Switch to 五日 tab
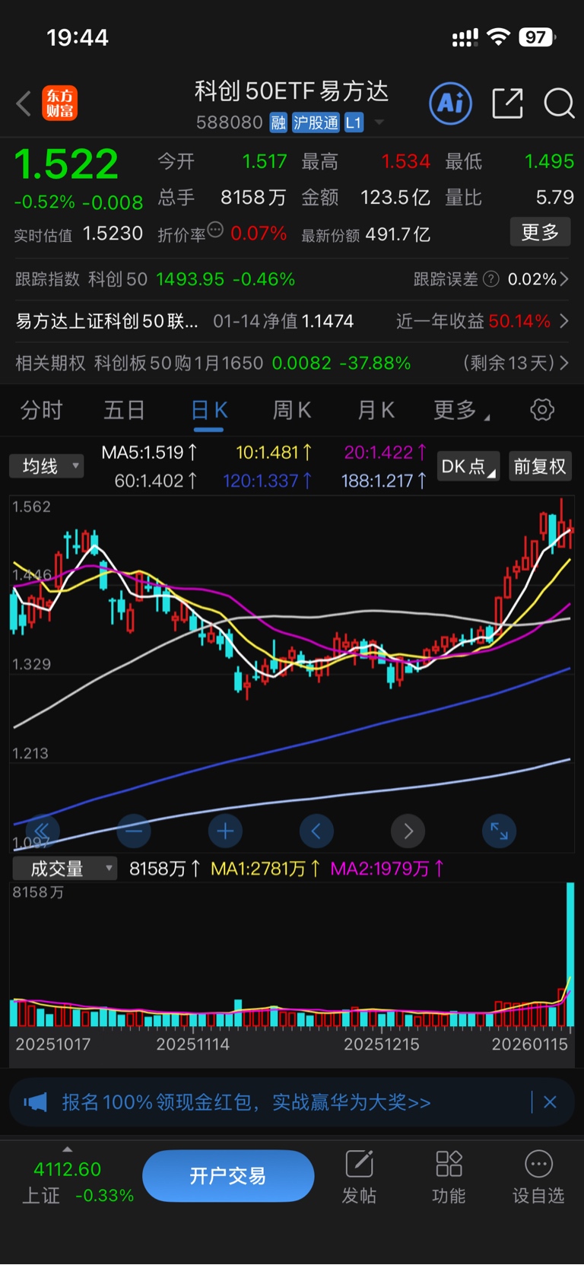Screen dimensions: 584x1265 tap(125, 411)
